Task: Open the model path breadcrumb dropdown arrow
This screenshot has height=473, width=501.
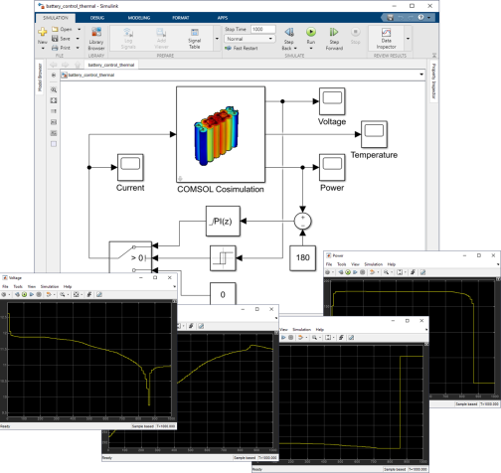Action: [x=421, y=75]
